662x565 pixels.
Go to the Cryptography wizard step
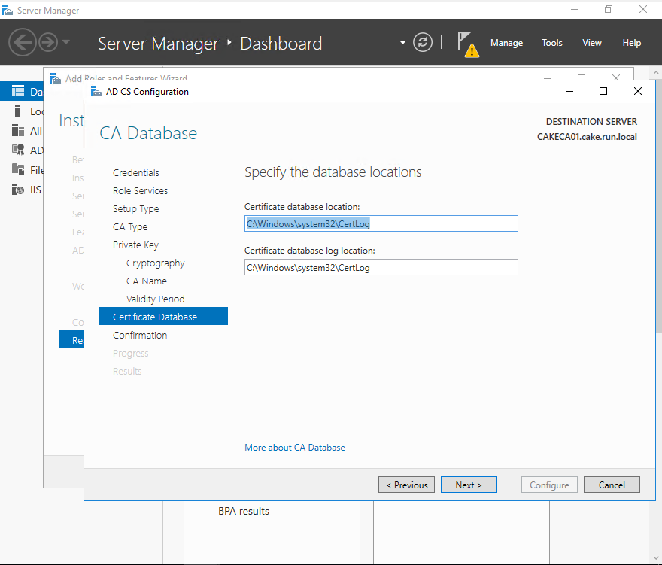(155, 263)
